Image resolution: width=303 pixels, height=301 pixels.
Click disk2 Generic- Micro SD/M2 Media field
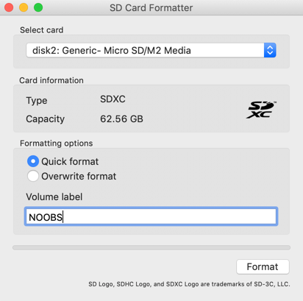pyautogui.click(x=151, y=50)
